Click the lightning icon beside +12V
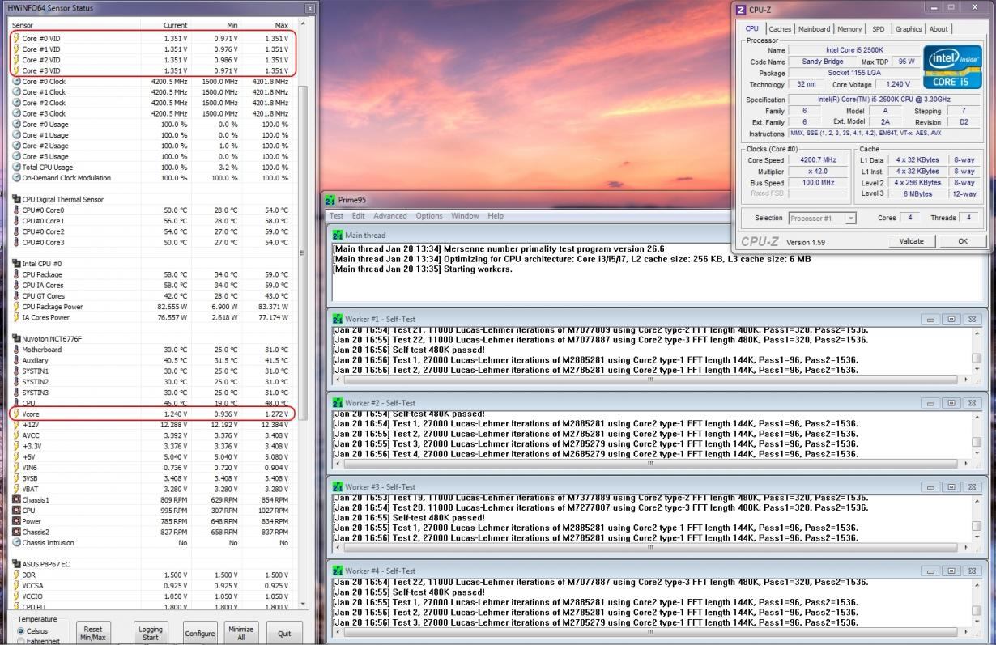Screen dimensions: 996x645 (16, 424)
